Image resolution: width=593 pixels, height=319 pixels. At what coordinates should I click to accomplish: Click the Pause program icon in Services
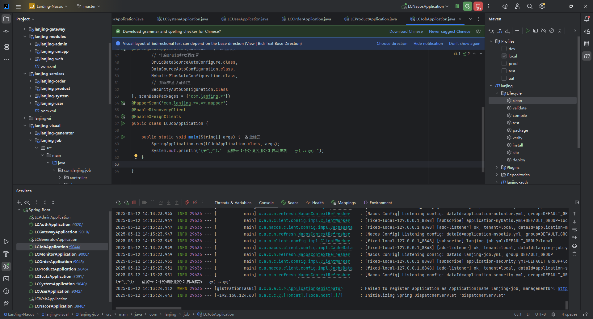click(153, 202)
